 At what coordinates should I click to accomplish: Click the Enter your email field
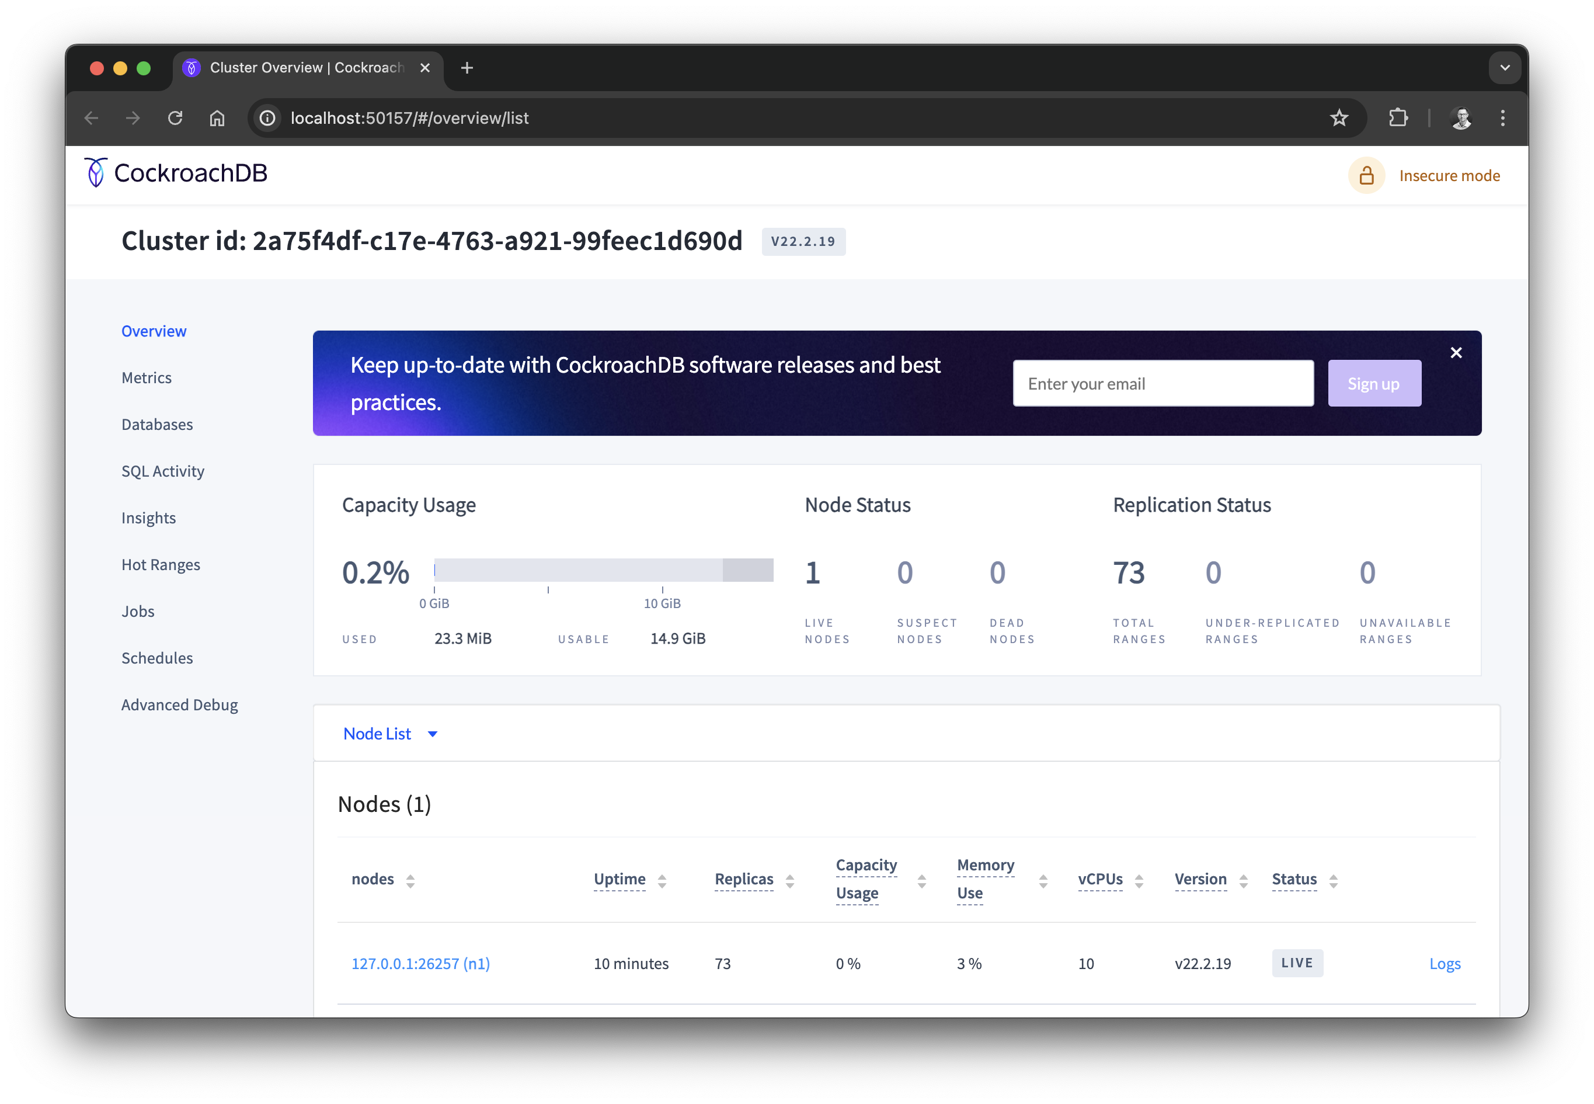pos(1163,383)
